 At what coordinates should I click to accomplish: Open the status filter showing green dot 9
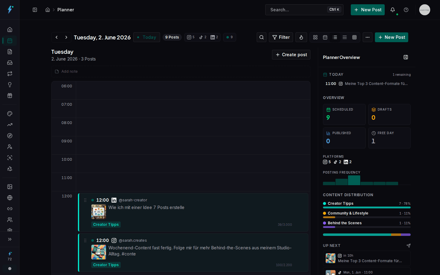click(229, 37)
